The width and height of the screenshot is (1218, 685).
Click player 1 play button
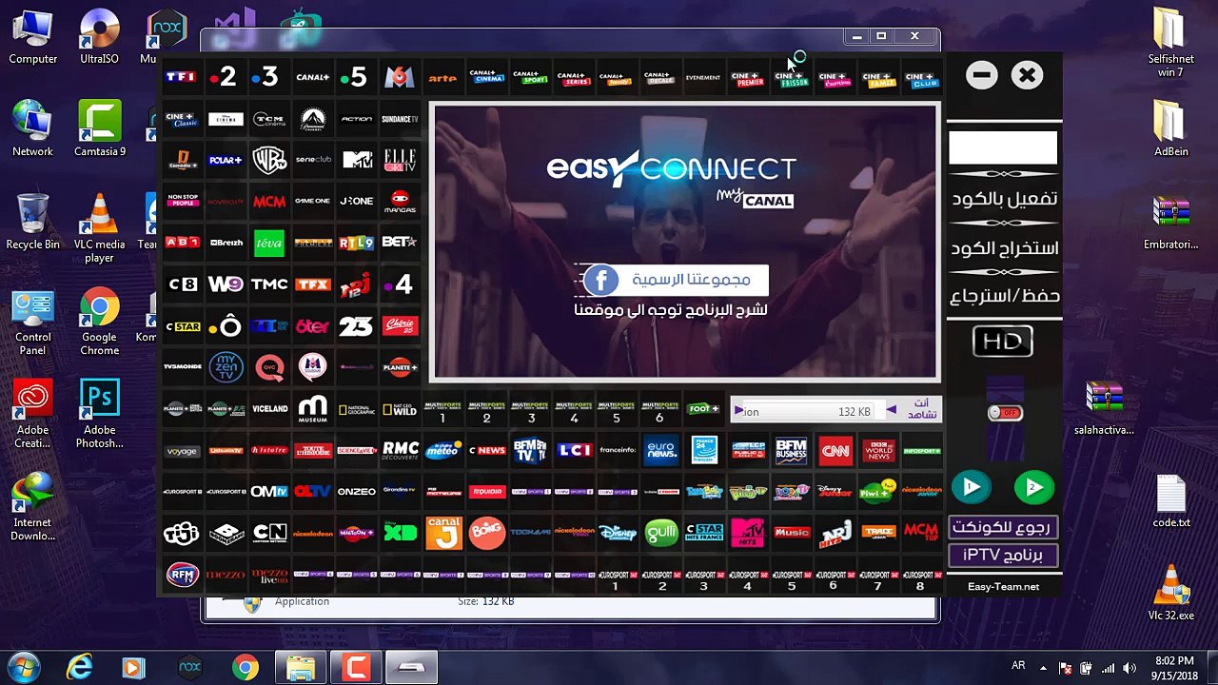[971, 487]
